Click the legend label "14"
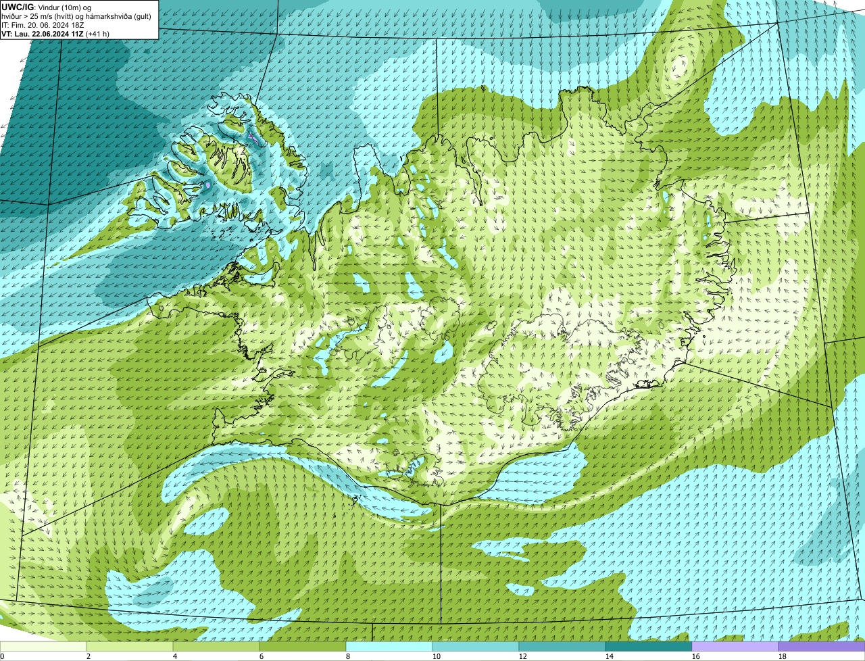The height and width of the screenshot is (661, 865). [610, 656]
